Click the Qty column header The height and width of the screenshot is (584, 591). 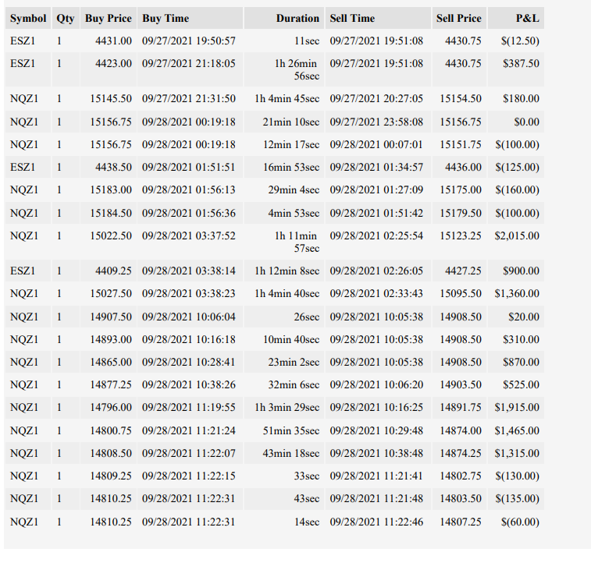click(66, 18)
